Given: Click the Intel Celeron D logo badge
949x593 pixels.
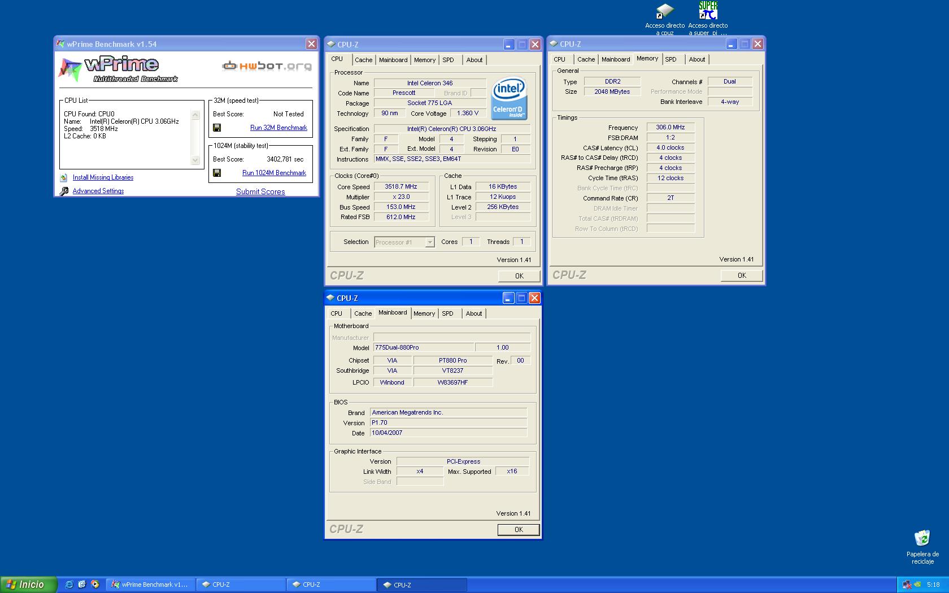Looking at the screenshot, I should (509, 98).
